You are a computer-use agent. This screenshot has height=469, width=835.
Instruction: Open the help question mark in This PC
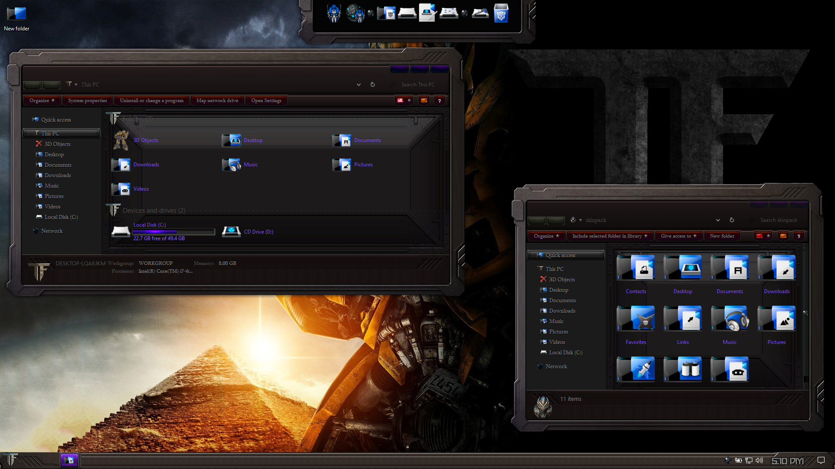(440, 101)
